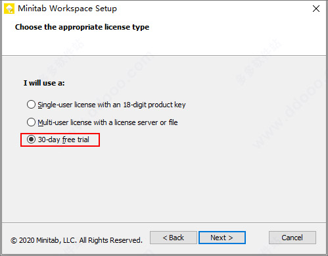Cancel the Minitab Workspace setup

[293, 238]
